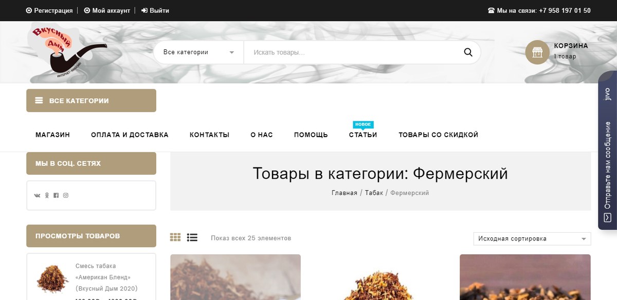Click the Показ всех 25 элементов text

click(x=251, y=238)
